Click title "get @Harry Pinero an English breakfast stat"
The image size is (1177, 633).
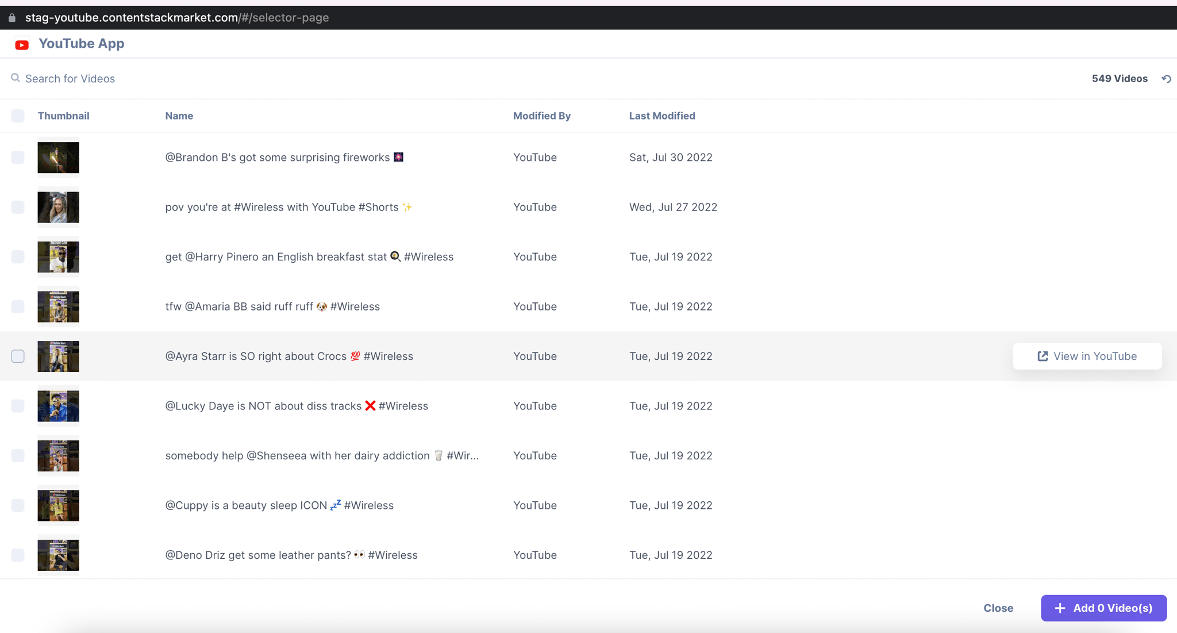(276, 257)
